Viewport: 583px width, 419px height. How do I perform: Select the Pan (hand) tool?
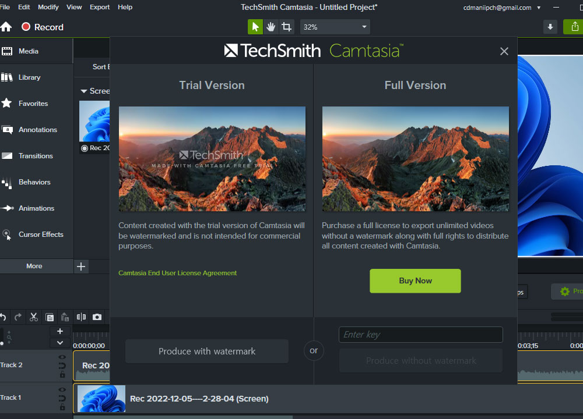271,27
